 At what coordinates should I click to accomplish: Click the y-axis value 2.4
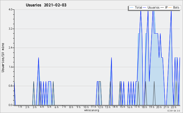(10, 48)
